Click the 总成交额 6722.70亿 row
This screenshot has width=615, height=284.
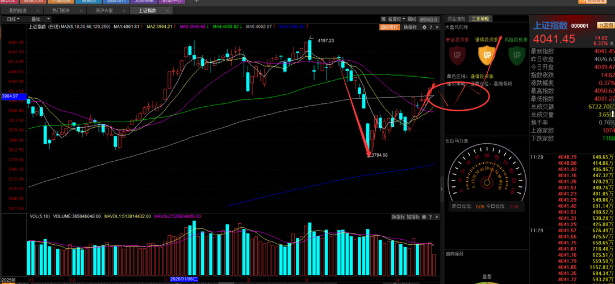[x=572, y=106]
